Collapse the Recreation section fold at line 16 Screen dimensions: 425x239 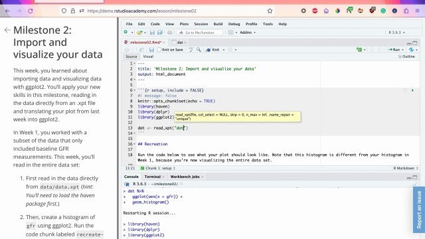pos(134,144)
